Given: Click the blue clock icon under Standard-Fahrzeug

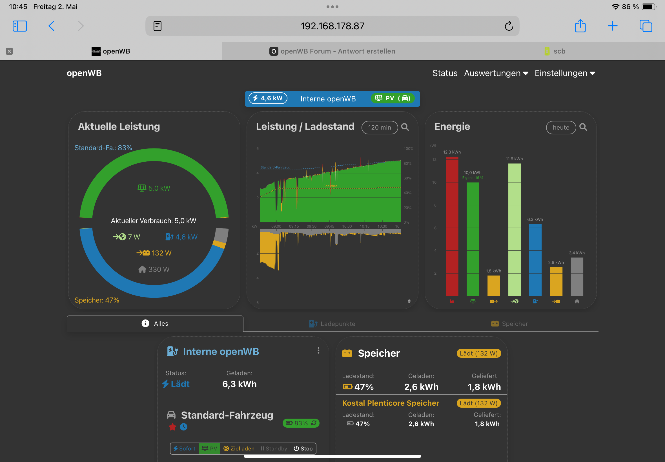Looking at the screenshot, I should pyautogui.click(x=183, y=427).
